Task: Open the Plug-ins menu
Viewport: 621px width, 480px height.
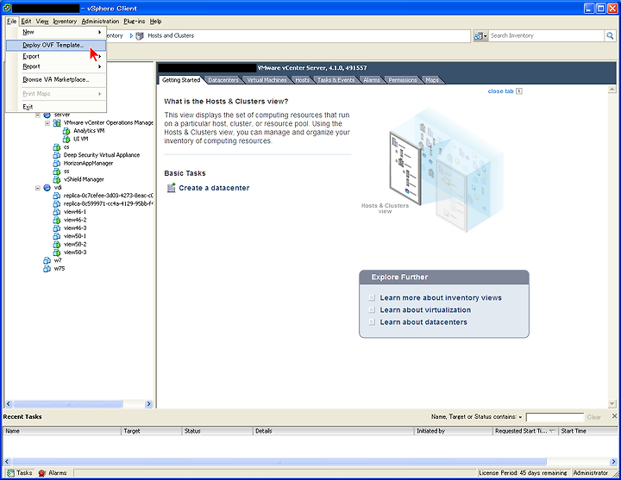Action: coord(135,22)
